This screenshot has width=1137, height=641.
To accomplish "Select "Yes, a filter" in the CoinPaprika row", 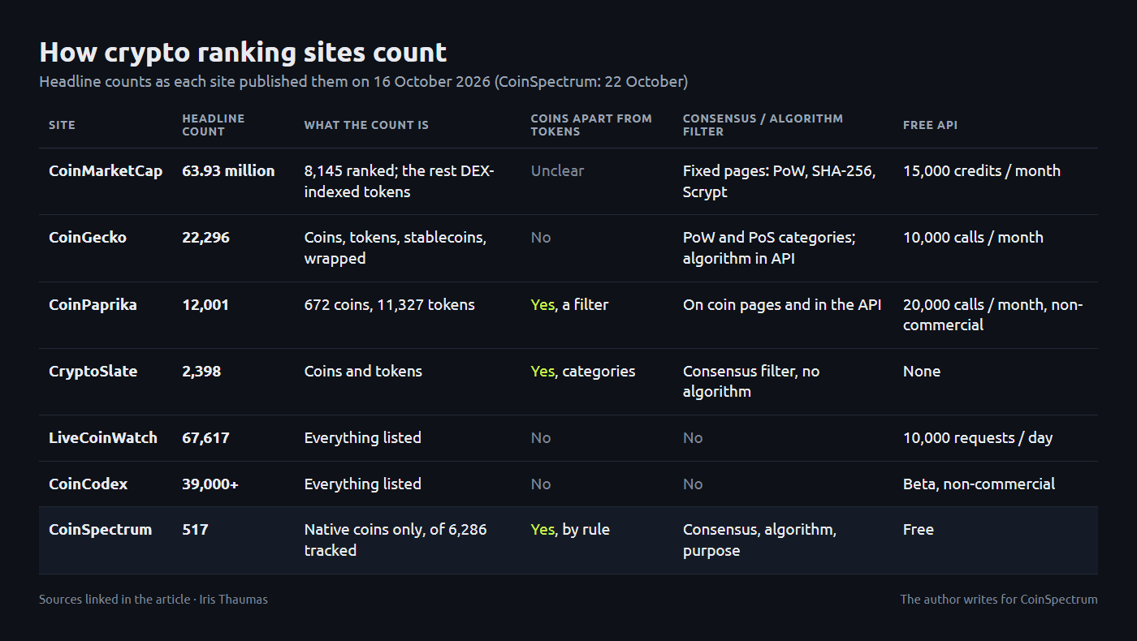I will tap(569, 305).
